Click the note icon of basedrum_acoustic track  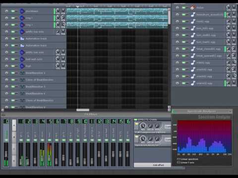(x=193, y=14)
